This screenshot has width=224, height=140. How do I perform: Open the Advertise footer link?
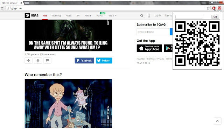tap(141, 59)
